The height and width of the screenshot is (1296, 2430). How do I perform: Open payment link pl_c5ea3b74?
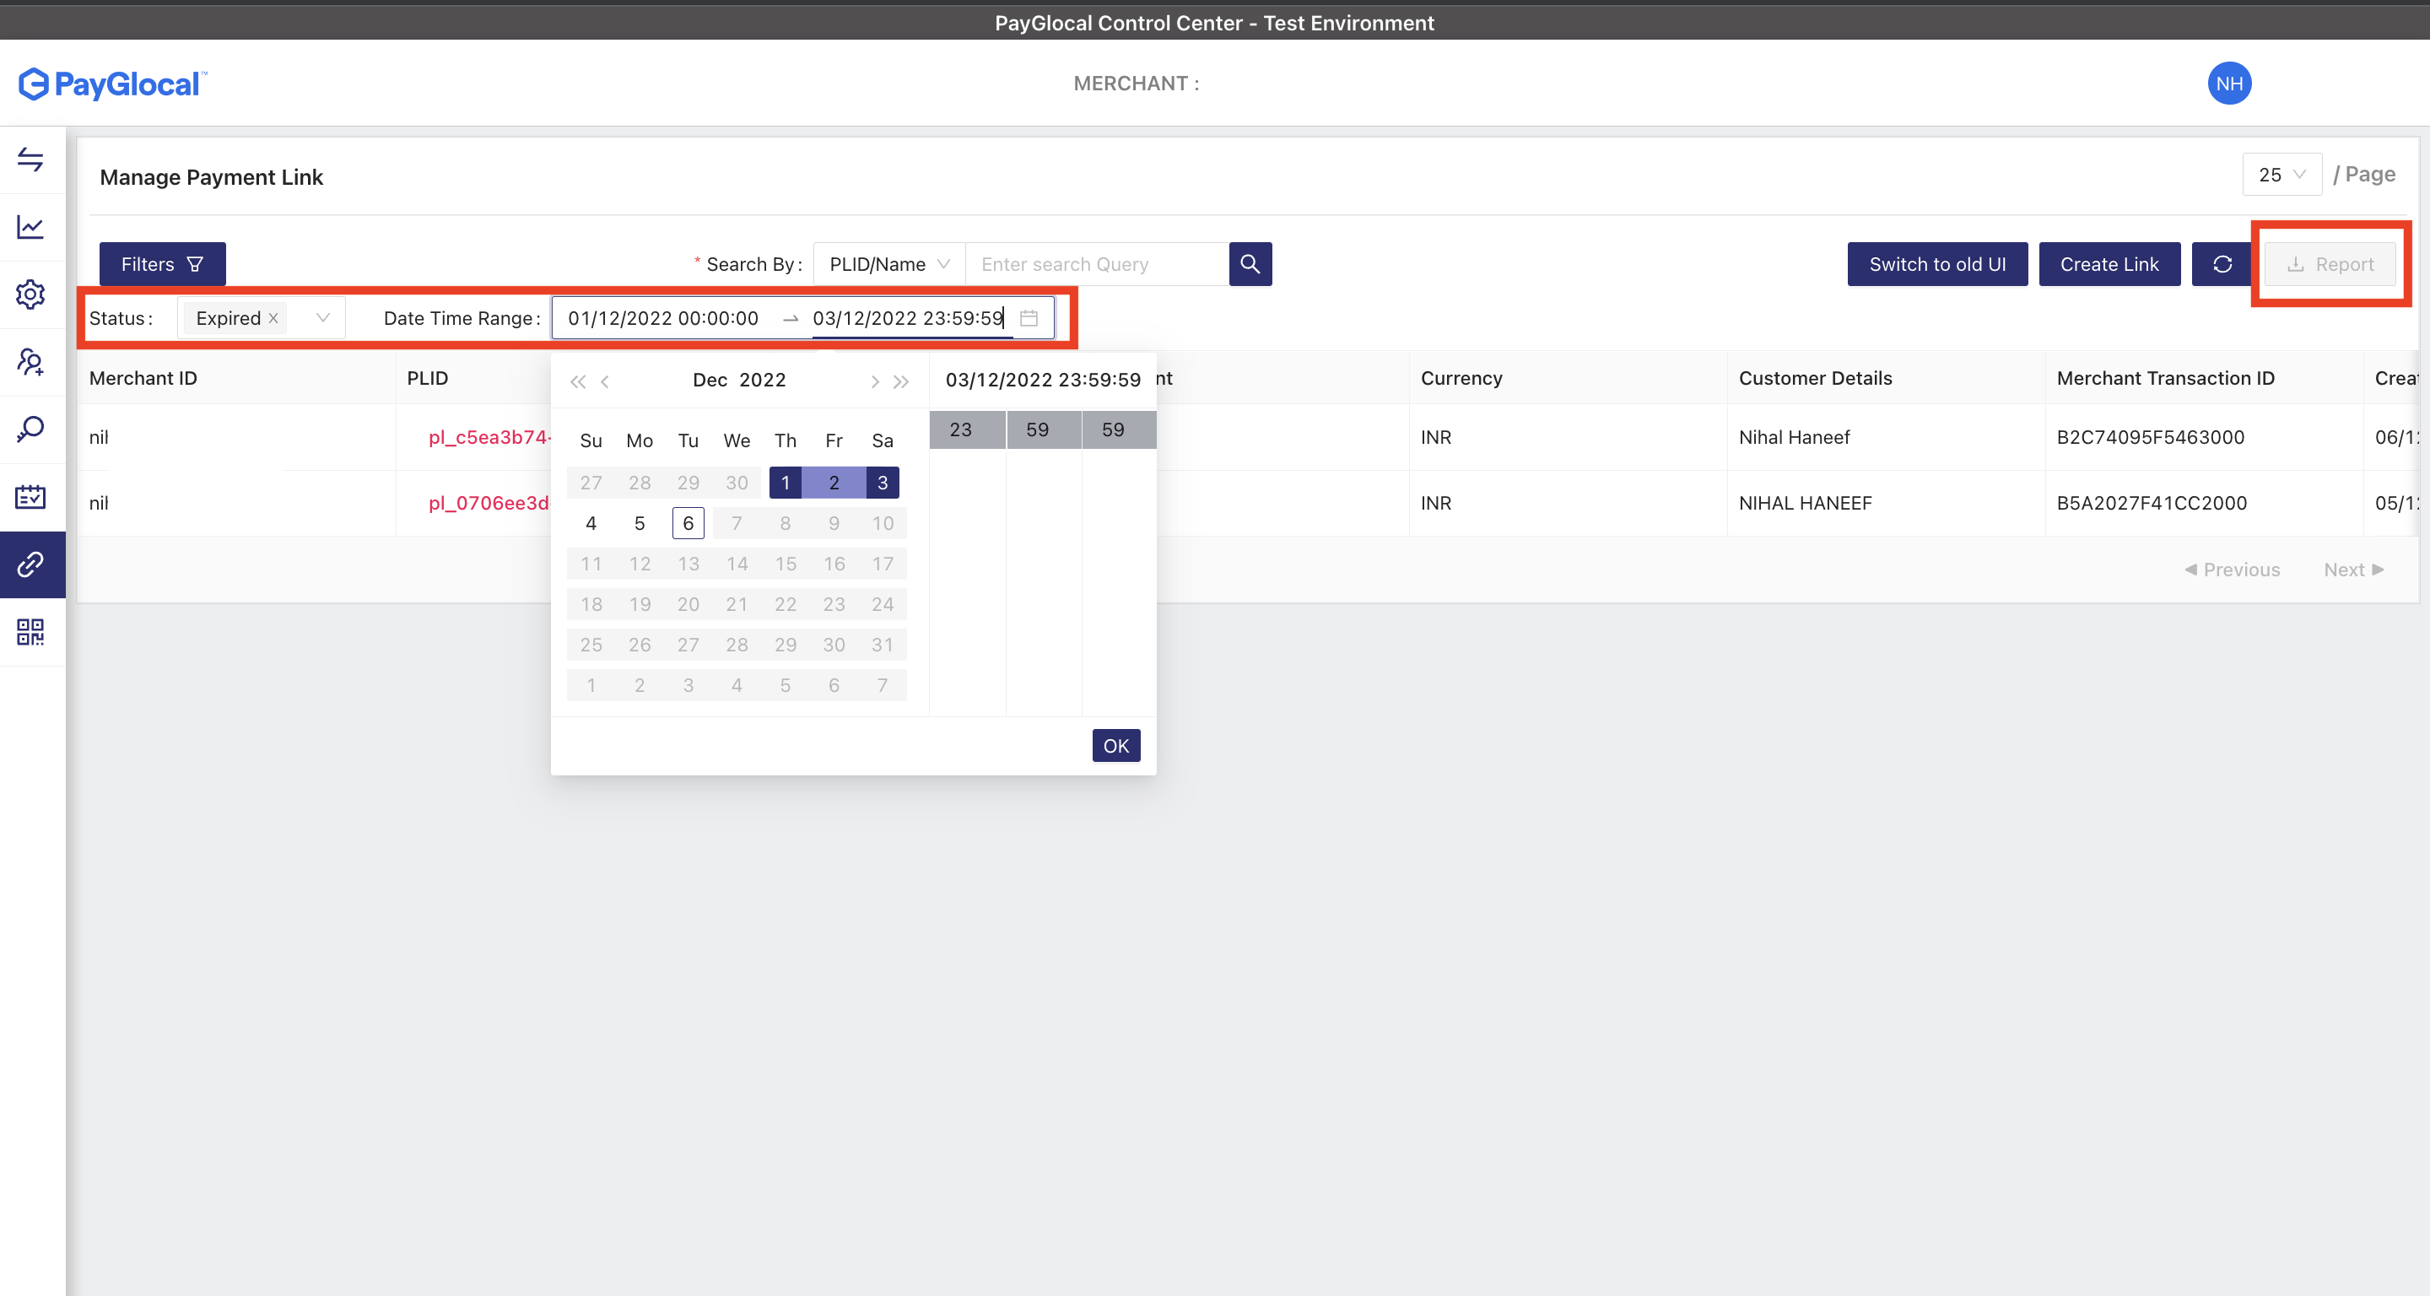tap(489, 438)
